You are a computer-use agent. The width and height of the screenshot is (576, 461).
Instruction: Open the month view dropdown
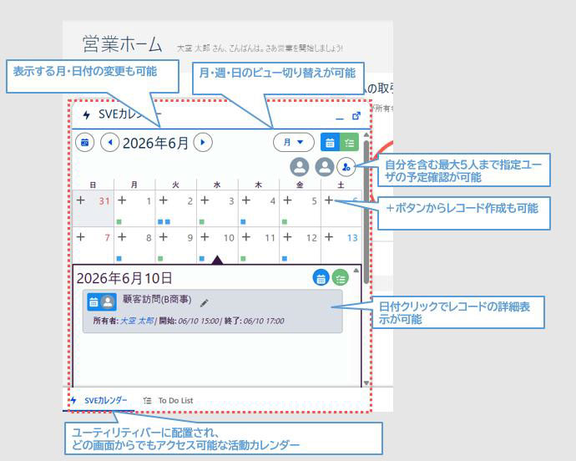coord(294,142)
